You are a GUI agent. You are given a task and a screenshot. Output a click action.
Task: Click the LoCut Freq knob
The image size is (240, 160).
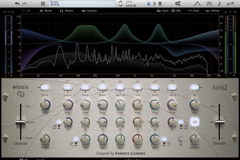tap(68, 105)
